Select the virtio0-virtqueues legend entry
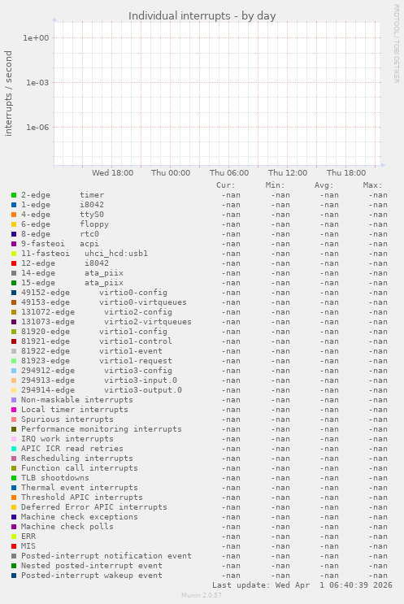404x604 pixels. pyautogui.click(x=103, y=302)
